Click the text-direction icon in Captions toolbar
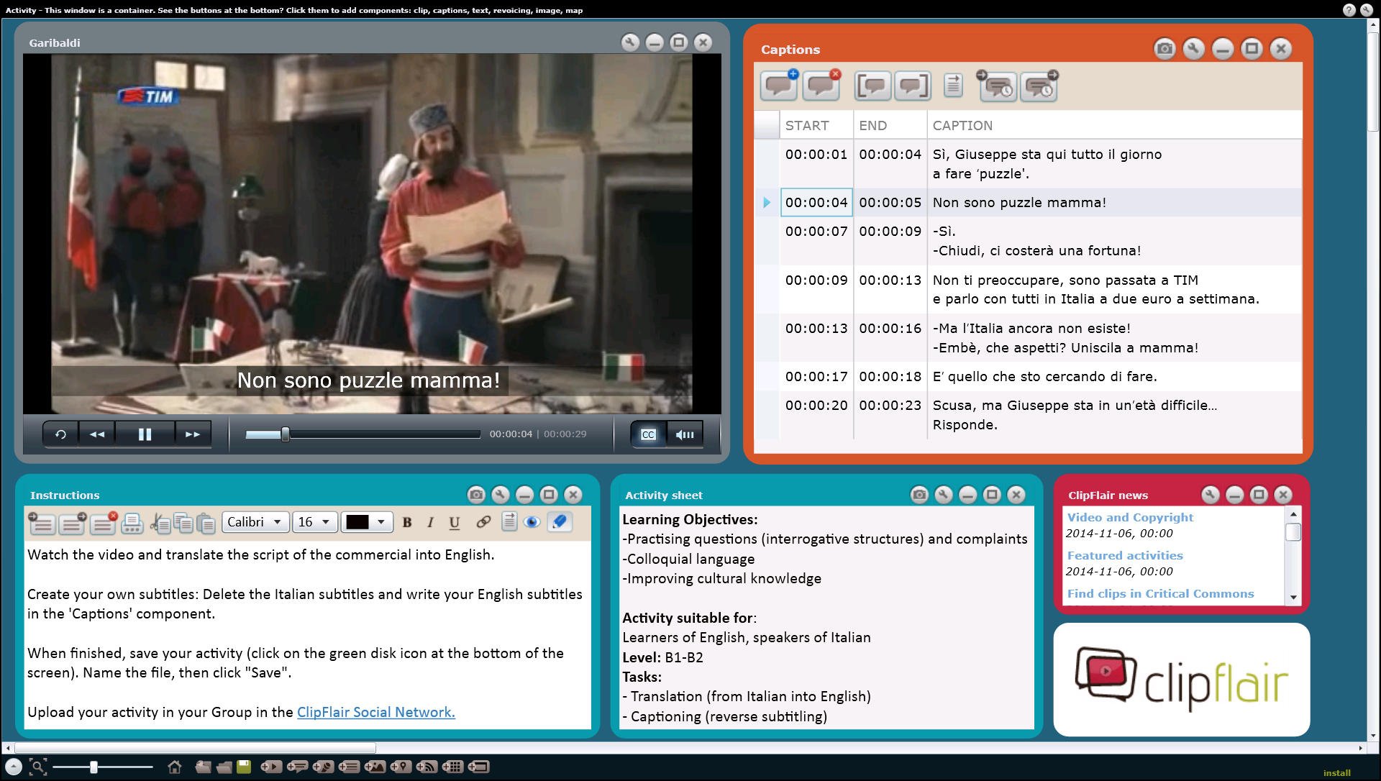The height and width of the screenshot is (781, 1381). pos(954,86)
